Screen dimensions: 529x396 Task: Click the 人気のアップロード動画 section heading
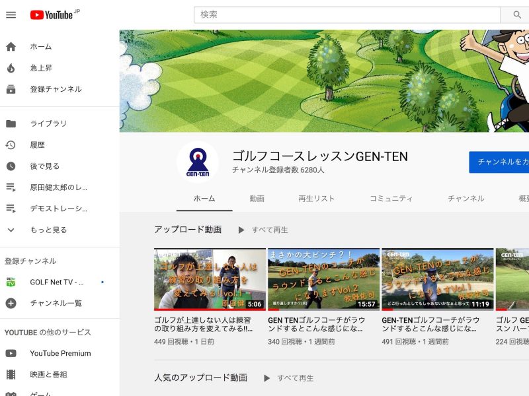[201, 378]
